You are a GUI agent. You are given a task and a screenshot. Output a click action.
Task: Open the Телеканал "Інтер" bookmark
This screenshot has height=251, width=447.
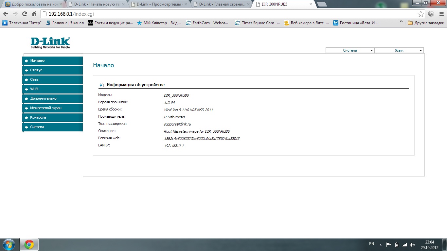pos(22,23)
